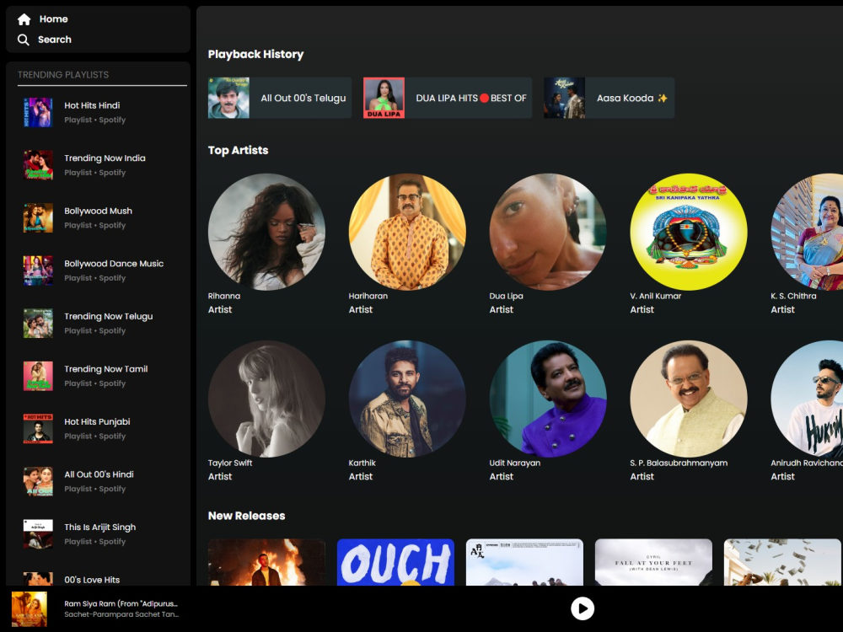Select Trending Now Tamil title text
The image size is (843, 632).
[106, 369]
